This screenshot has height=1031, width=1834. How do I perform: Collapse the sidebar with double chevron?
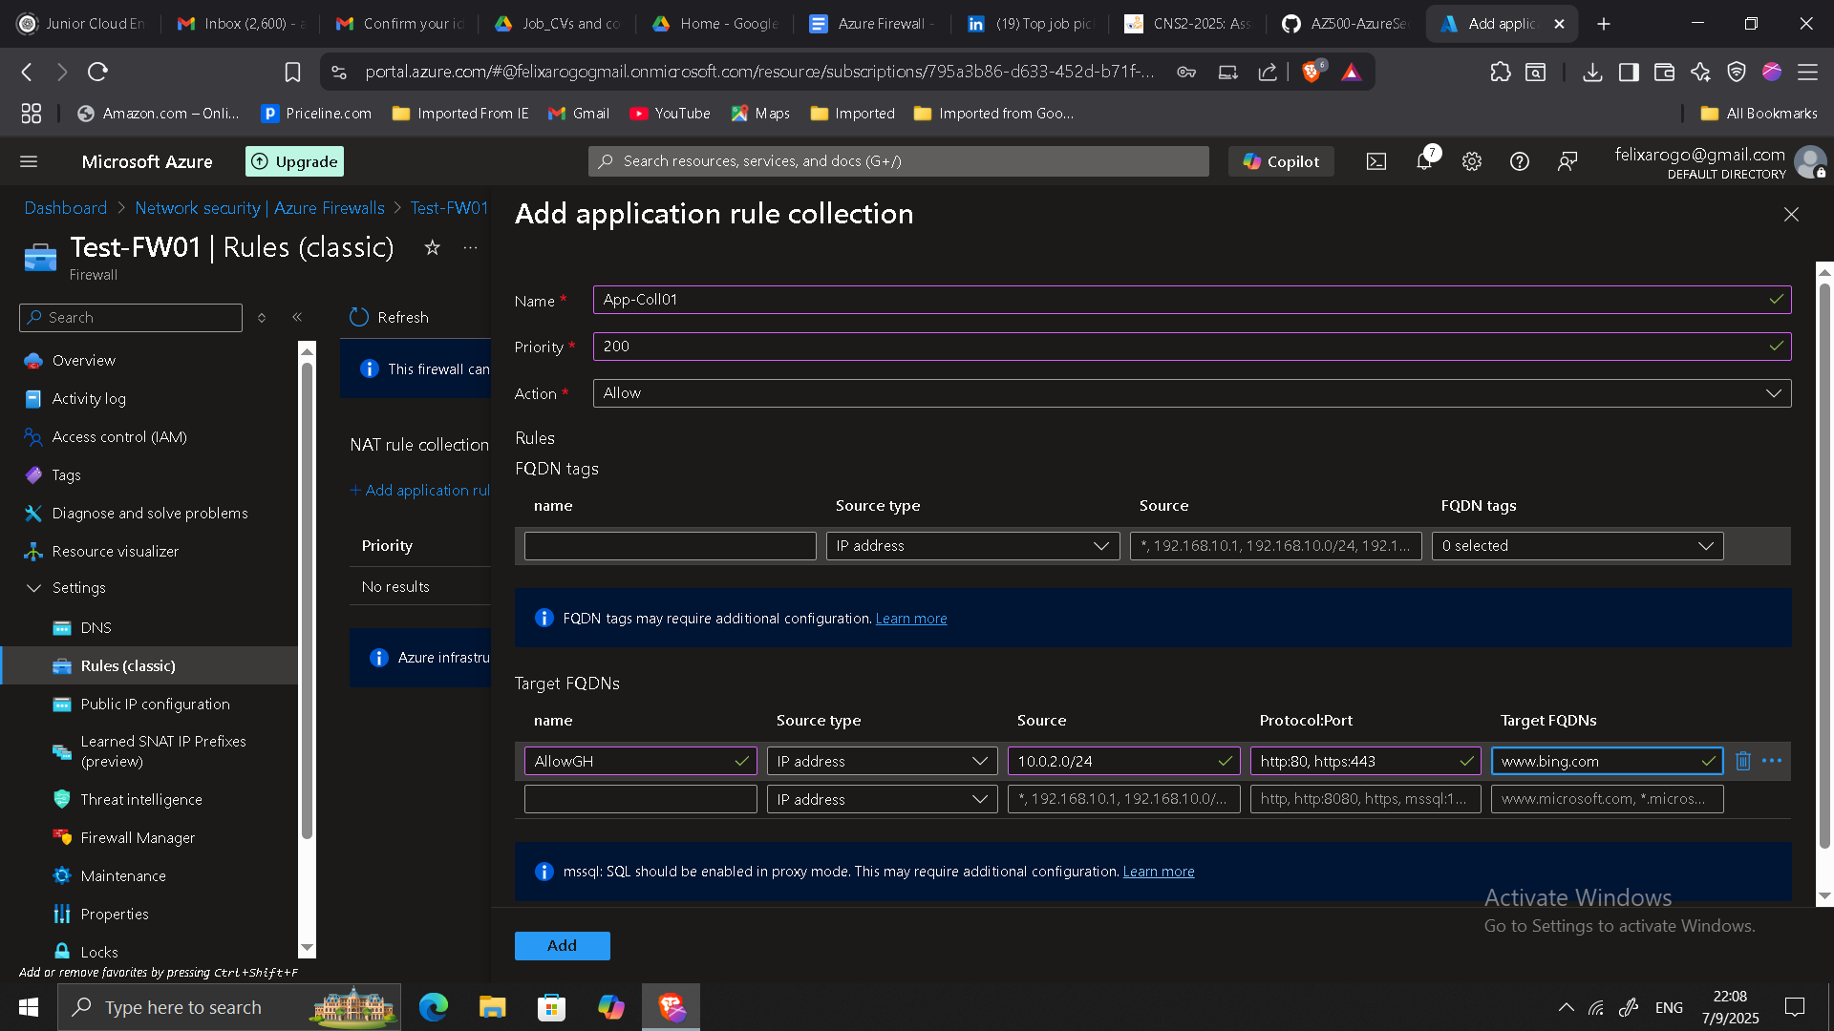pyautogui.click(x=297, y=317)
